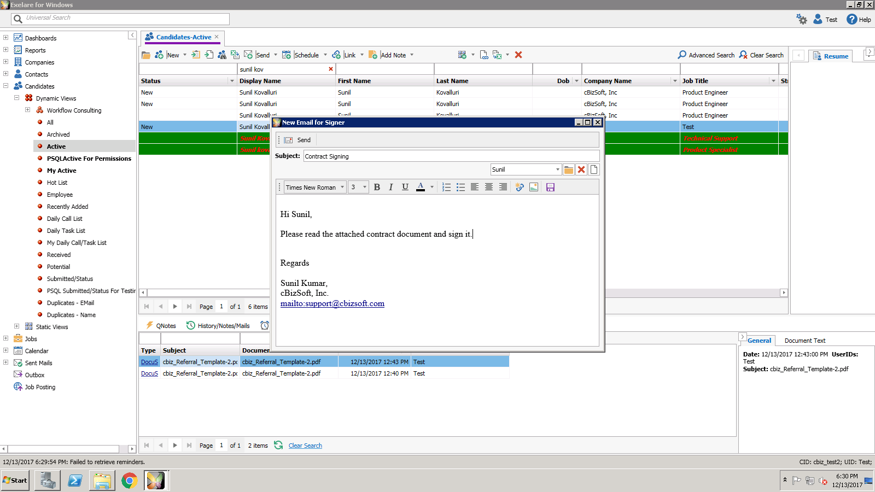Click the numbered list icon in email editor
Screen dimensions: 875x492
click(446, 187)
